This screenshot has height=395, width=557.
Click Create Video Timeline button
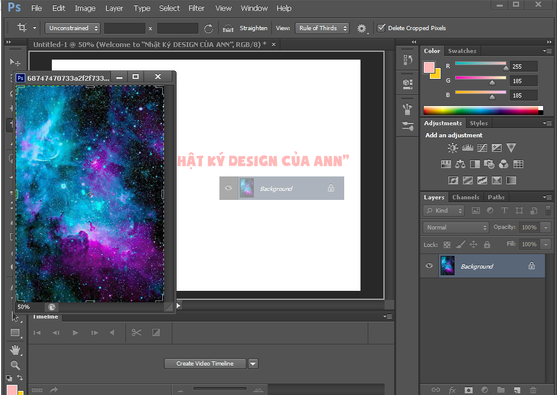point(205,363)
